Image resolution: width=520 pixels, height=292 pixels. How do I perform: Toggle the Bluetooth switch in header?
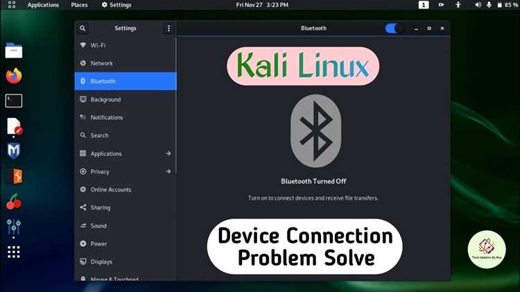(x=395, y=28)
